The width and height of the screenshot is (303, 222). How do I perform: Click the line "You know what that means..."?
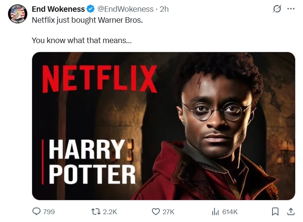[82, 40]
